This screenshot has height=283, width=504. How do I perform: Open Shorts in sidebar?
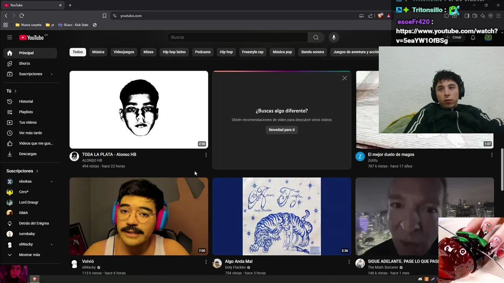[30, 63]
